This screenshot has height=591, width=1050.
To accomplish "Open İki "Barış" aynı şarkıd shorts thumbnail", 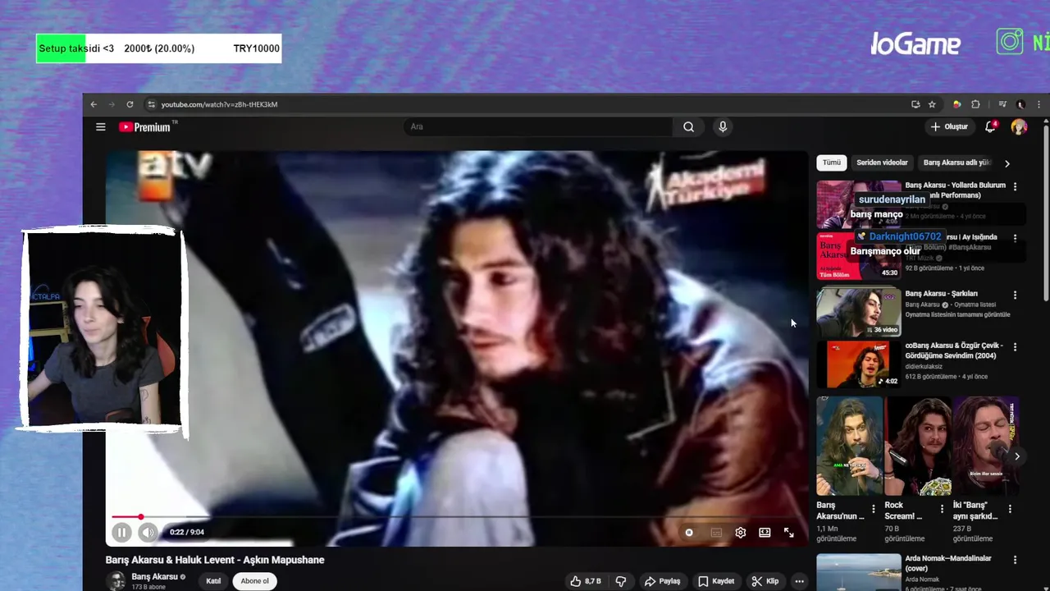I will 986,446.
